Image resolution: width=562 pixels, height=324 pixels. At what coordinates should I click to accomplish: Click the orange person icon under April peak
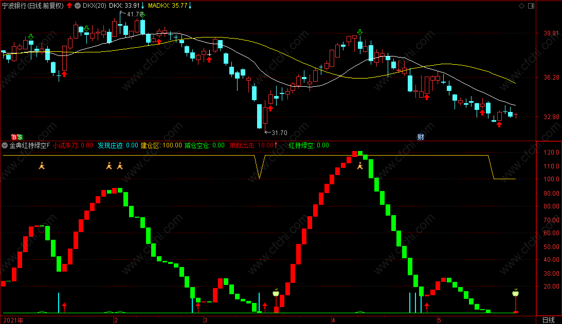point(360,166)
